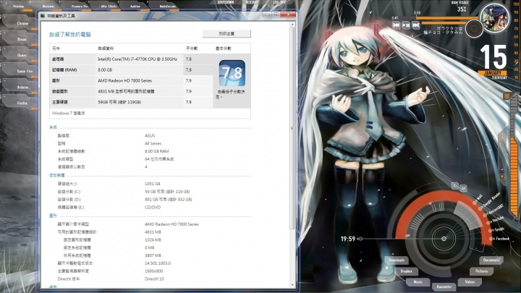Open the Mail link on the dial widget

[478, 200]
